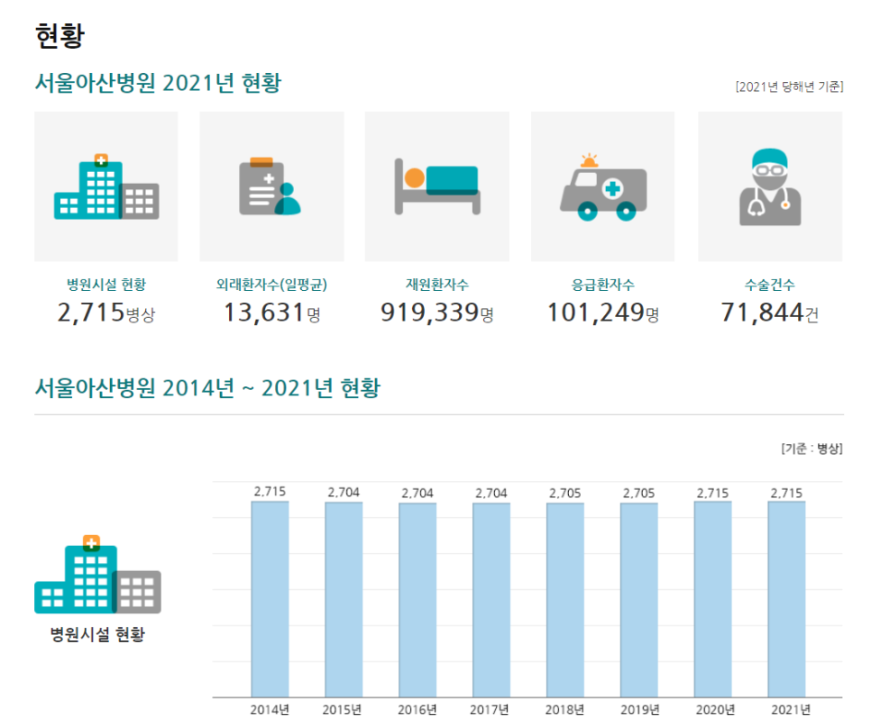
Task: Click the outpatient clipboard icon
Action: (x=271, y=187)
